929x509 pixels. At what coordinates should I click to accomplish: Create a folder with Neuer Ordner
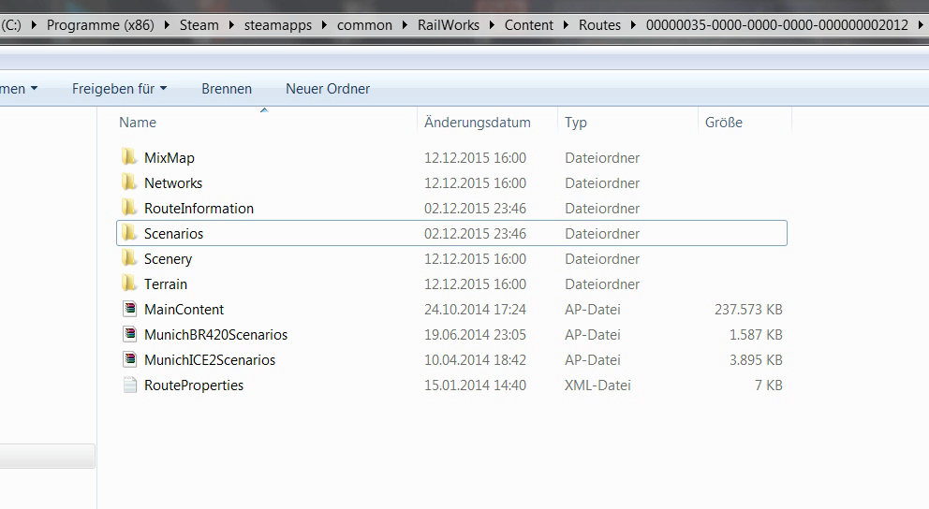tap(328, 89)
